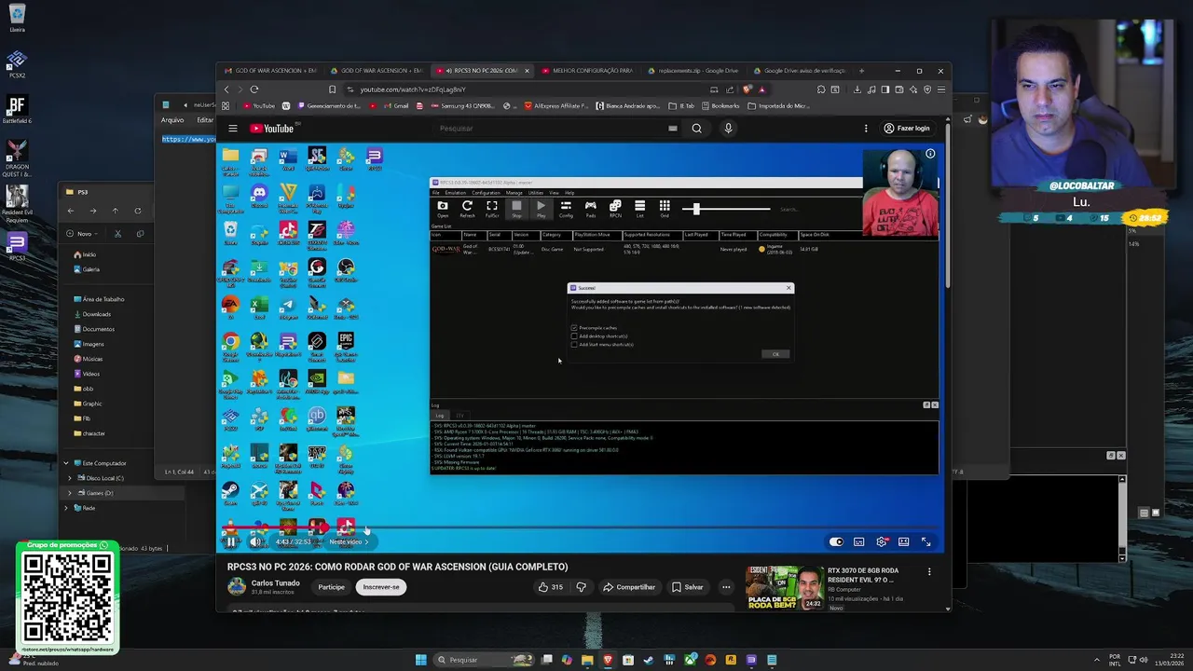The width and height of the screenshot is (1193, 671).
Task: Open more actions menu under video
Action: [x=726, y=587]
